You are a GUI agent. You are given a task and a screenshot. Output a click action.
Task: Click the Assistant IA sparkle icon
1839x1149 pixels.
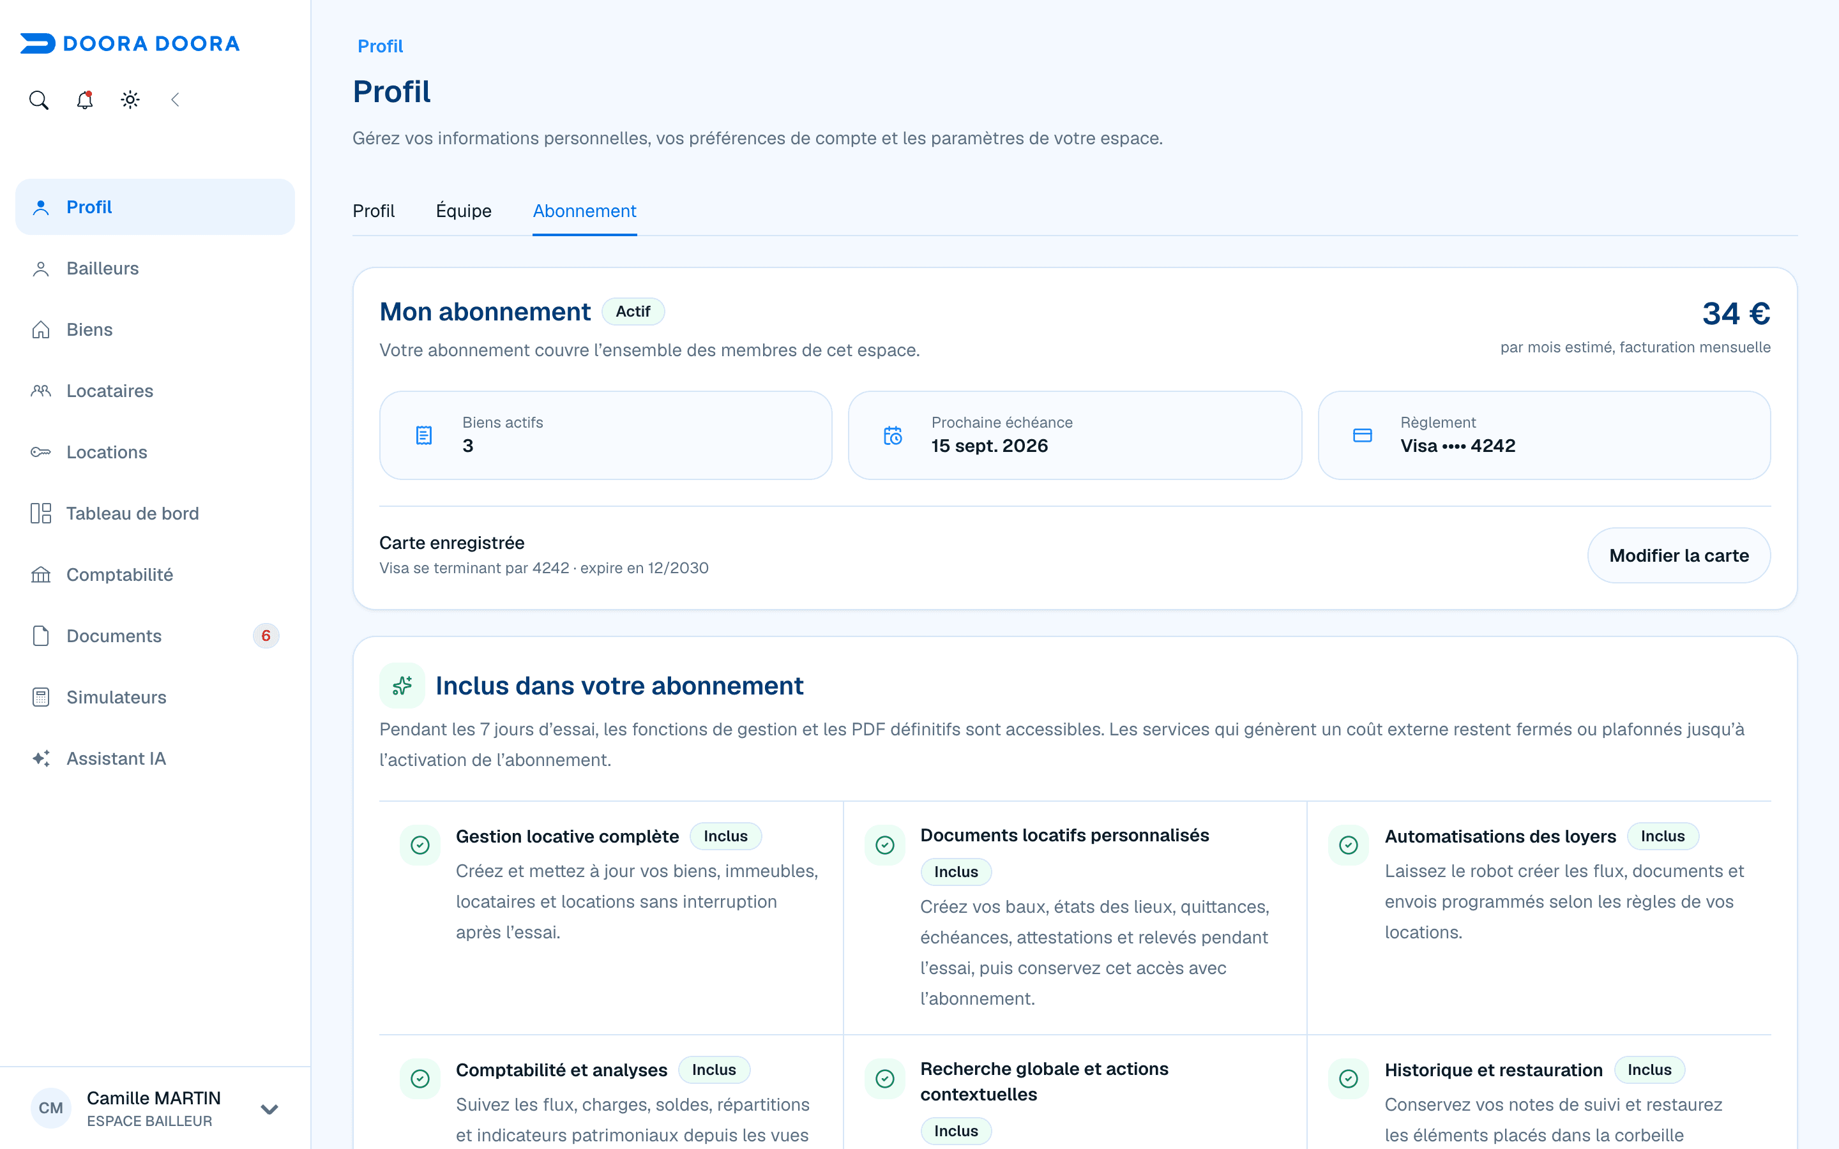tap(41, 758)
